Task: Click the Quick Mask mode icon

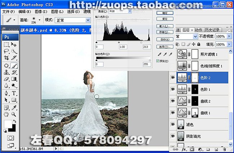Action: pos(10,138)
